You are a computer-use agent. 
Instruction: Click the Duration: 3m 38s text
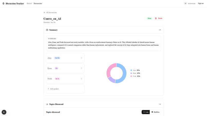point(50,22)
